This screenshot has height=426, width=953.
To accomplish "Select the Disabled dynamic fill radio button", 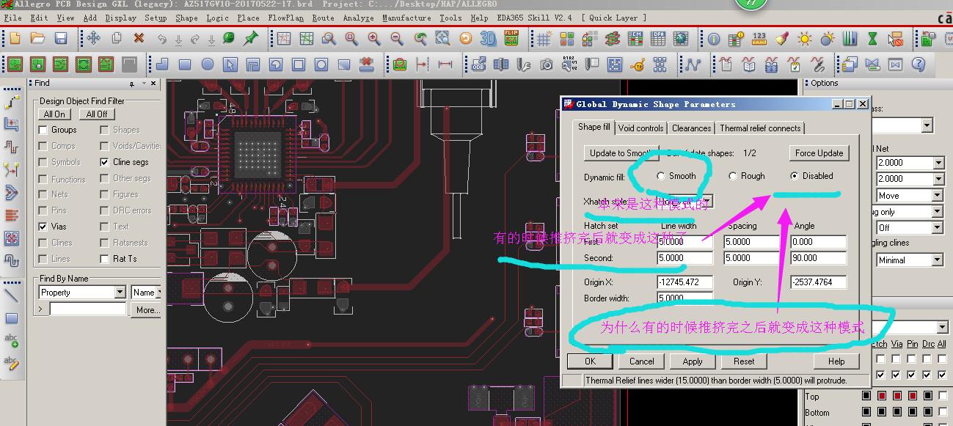I will coord(795,176).
